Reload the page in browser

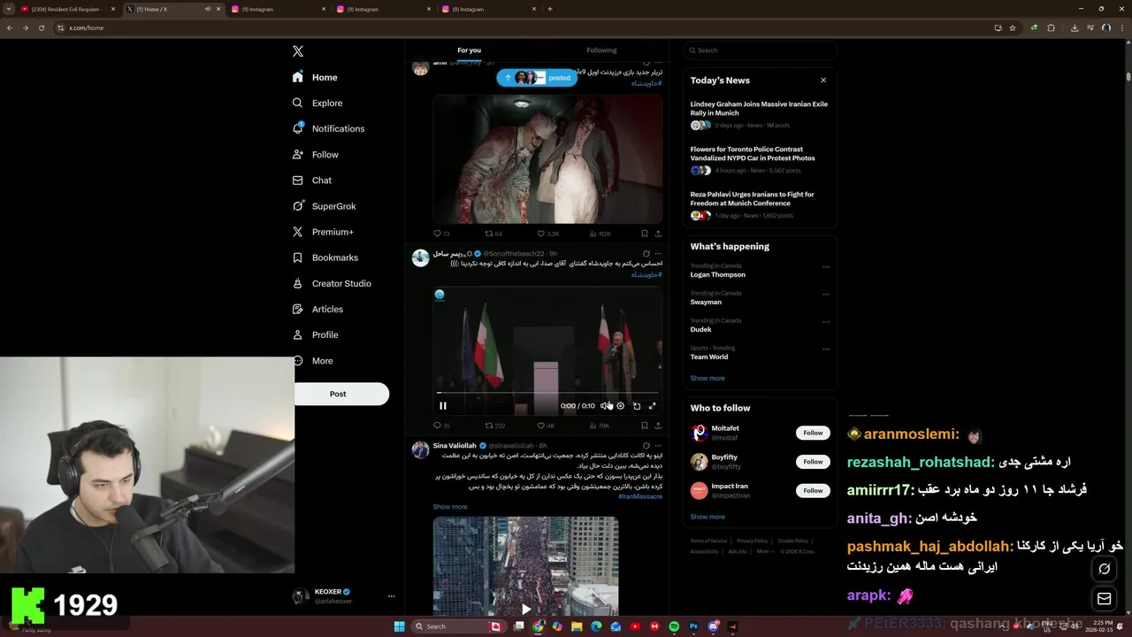tap(40, 27)
